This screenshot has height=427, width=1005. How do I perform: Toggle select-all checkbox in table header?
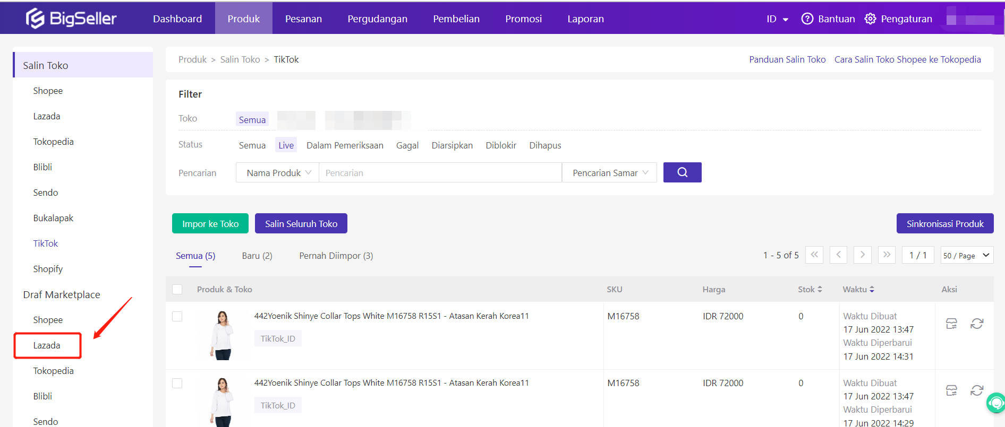(x=177, y=289)
